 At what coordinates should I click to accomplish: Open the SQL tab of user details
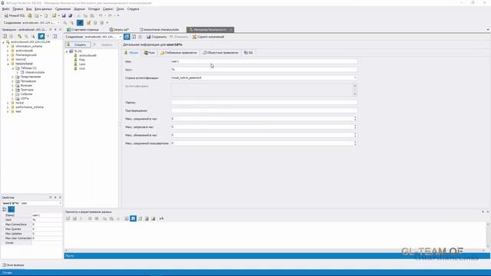pos(249,53)
